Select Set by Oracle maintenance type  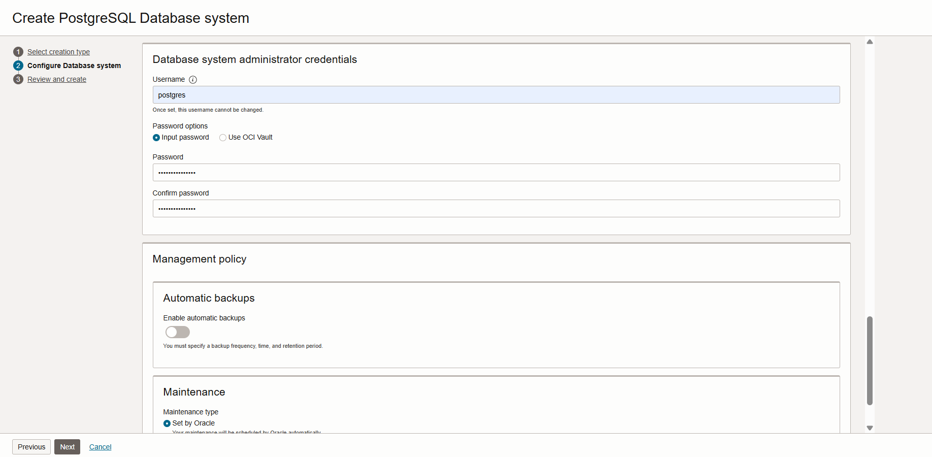coord(167,423)
